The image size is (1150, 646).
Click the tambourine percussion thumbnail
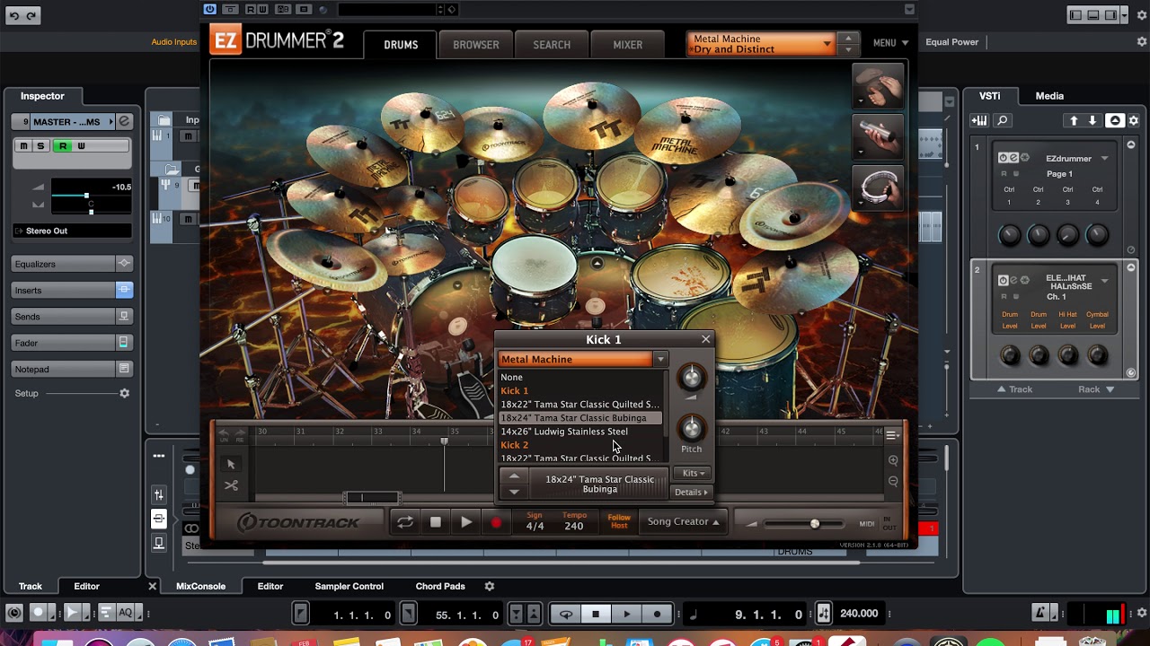click(878, 188)
